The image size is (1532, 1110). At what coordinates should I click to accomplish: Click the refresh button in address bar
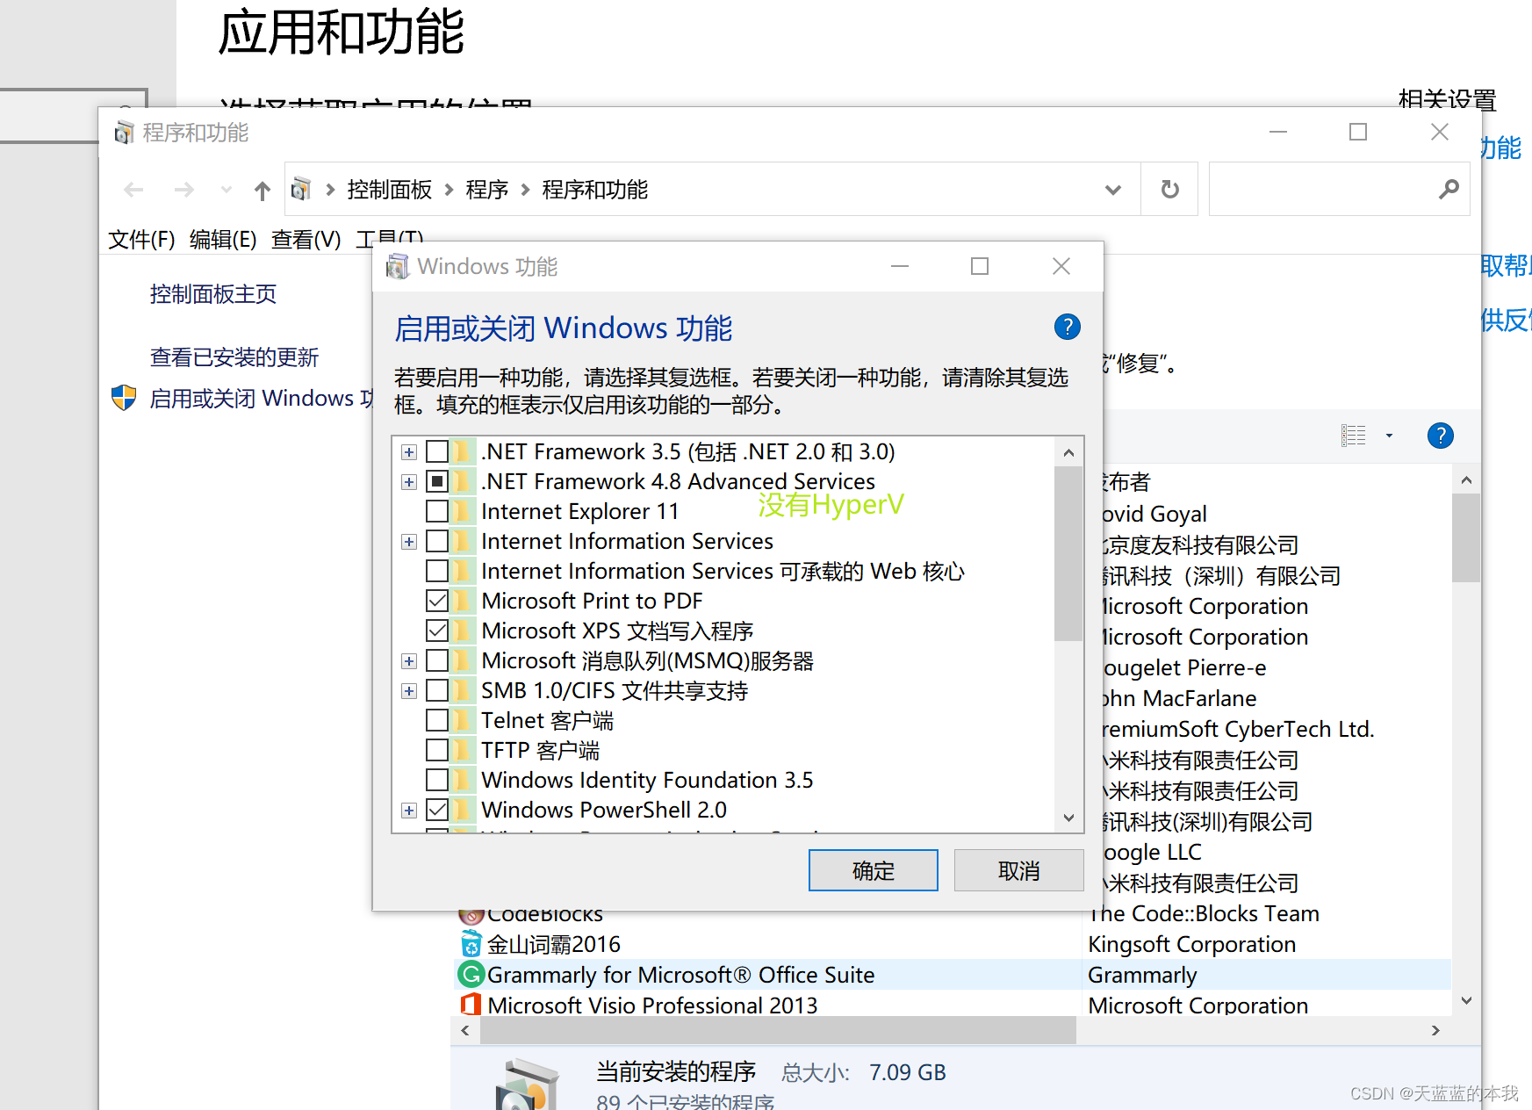[x=1169, y=189]
